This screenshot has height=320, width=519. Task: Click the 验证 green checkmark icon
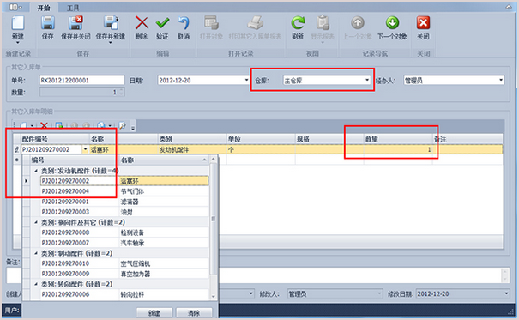pyautogui.click(x=162, y=23)
